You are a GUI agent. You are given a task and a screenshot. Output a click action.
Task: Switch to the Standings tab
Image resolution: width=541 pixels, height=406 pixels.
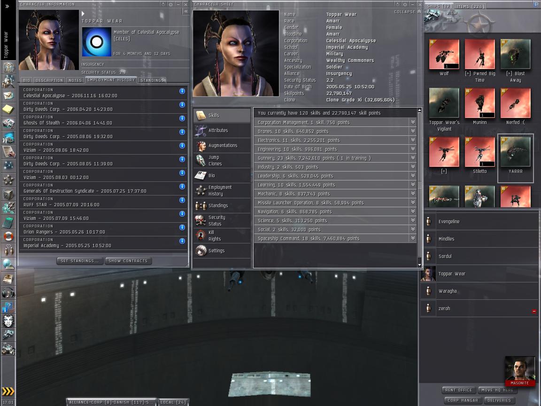pos(152,80)
